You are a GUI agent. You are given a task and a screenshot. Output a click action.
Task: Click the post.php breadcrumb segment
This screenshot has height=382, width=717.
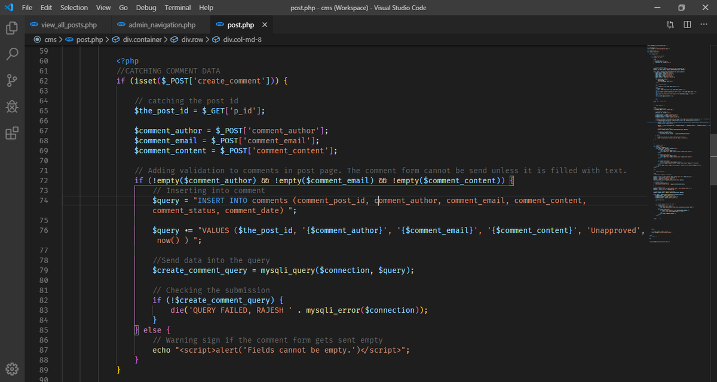coord(89,39)
